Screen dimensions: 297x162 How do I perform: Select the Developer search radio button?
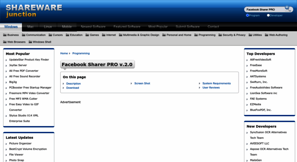(x=268, y=15)
